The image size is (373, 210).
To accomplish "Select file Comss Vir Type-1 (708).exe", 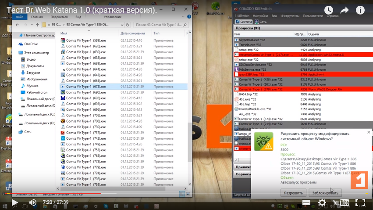I will click(86, 121).
